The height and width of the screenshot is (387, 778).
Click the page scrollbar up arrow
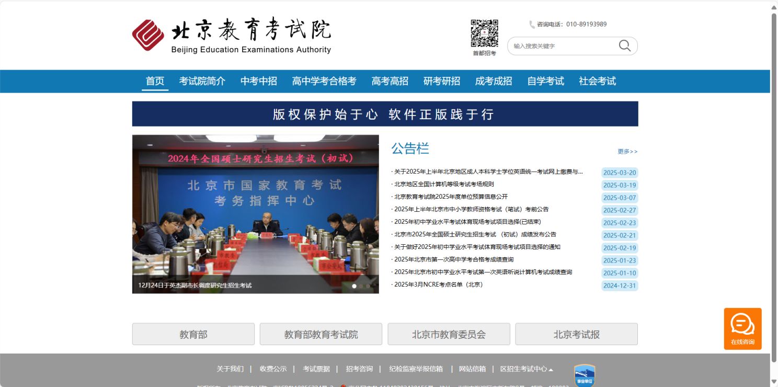[774, 7]
